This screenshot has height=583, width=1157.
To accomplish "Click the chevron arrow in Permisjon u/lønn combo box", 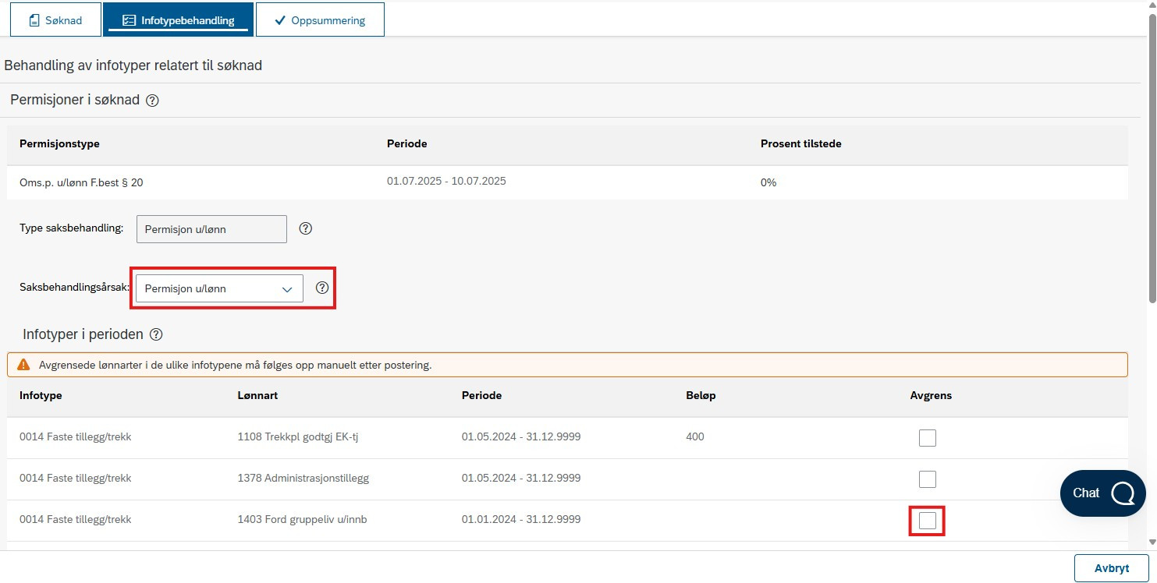I will (287, 288).
